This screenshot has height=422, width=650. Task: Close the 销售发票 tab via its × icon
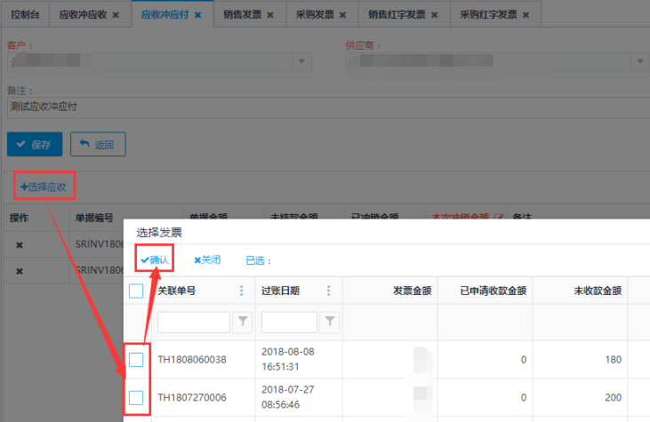point(270,15)
